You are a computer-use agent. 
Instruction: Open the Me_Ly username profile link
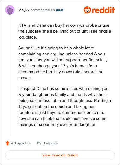24,10
